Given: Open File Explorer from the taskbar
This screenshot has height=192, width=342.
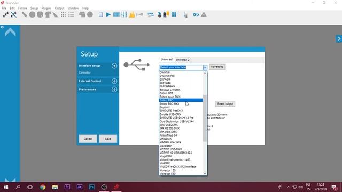Looking at the screenshot, I should [x=55, y=187].
